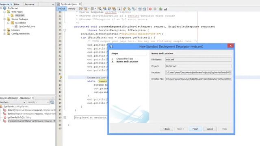Screen dimensions: 260x146
Task: Click the Uncomment code toolbar icon
Action: click(x=165, y=9)
